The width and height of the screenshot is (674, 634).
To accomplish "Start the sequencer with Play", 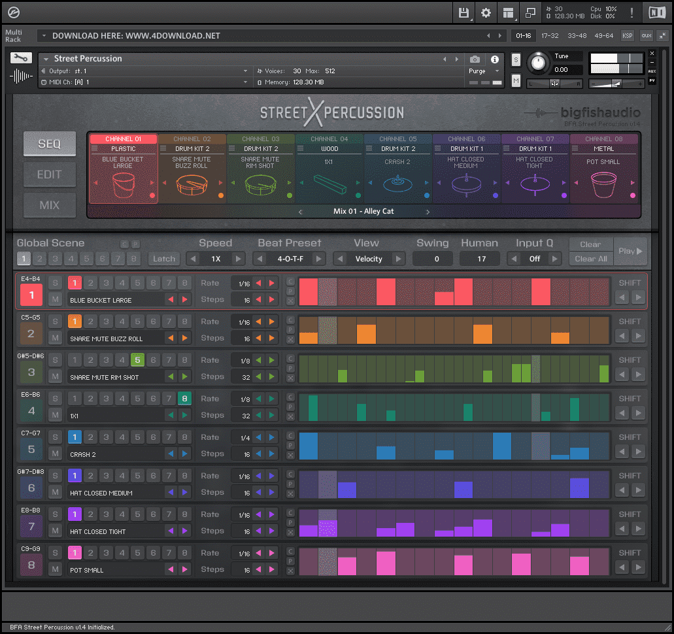I will pyautogui.click(x=630, y=252).
